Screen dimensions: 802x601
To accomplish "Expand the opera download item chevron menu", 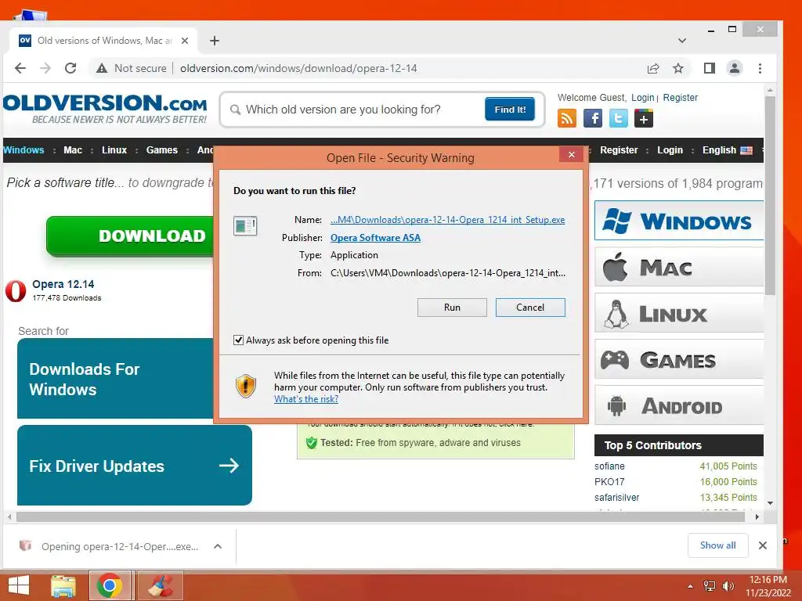I will click(x=218, y=546).
